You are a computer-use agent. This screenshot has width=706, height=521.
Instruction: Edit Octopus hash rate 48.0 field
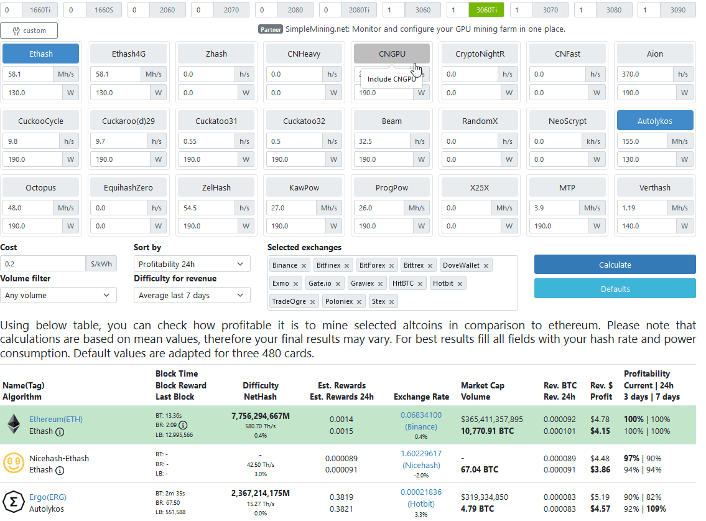tap(28, 208)
